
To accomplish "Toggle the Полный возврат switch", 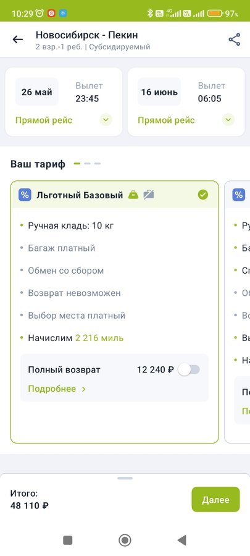I will [189, 370].
